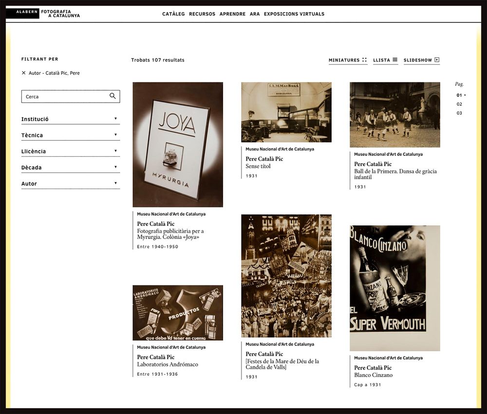
Task: Click the Blanco Cinzano title
Action: click(x=374, y=375)
